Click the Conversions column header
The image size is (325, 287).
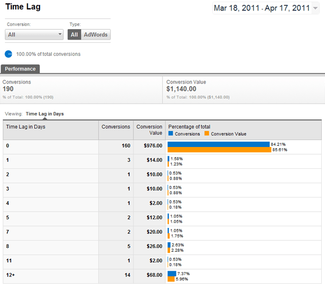116,126
